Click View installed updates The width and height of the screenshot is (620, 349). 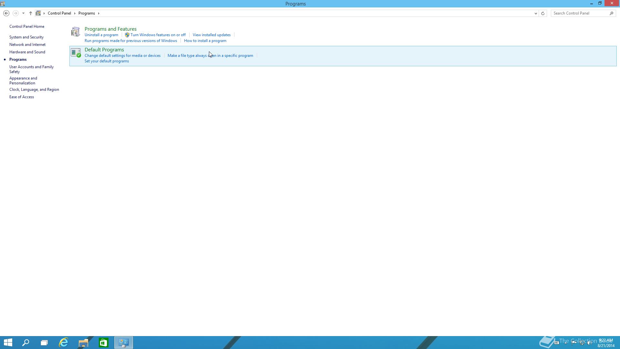tap(212, 35)
